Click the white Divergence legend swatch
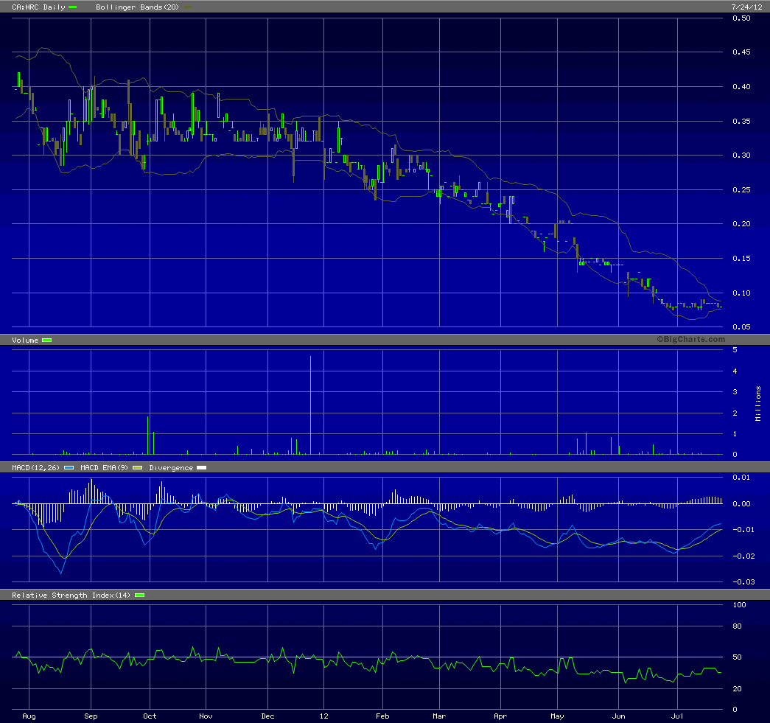Image resolution: width=770 pixels, height=723 pixels. [201, 467]
